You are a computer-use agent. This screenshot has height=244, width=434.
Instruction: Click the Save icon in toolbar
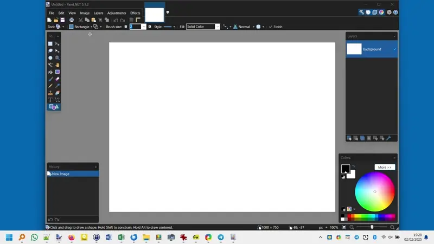pyautogui.click(x=62, y=20)
